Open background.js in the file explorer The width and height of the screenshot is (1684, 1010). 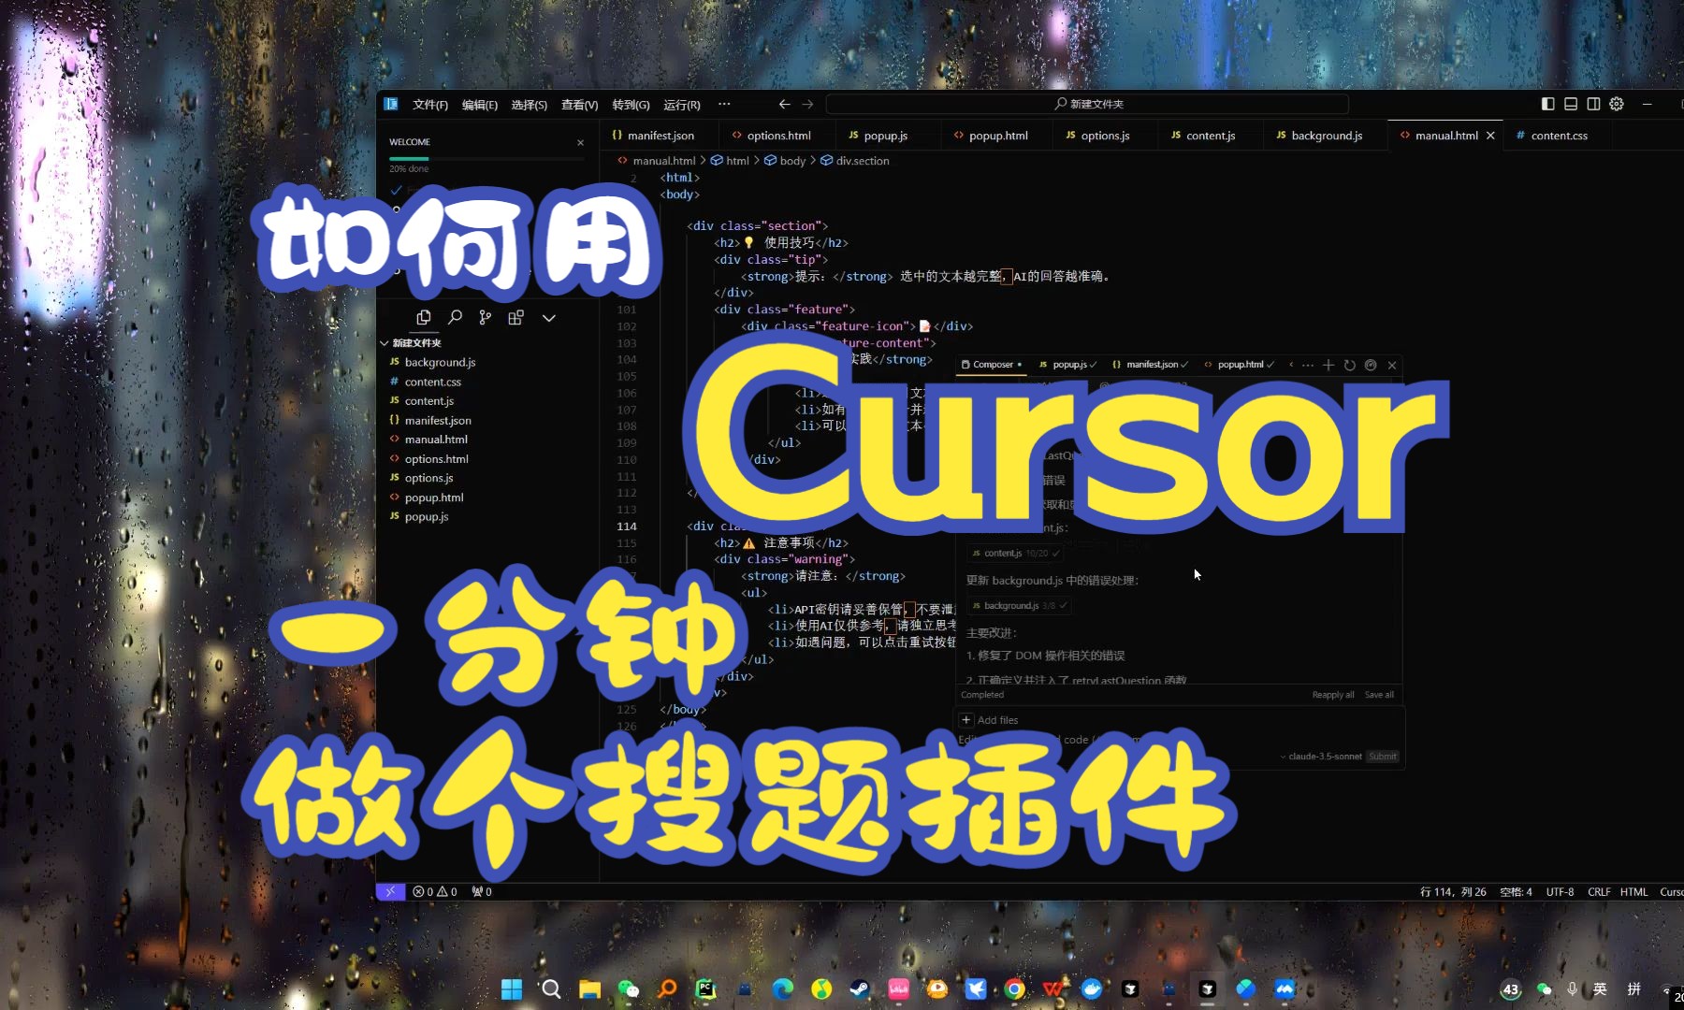[x=440, y=362]
